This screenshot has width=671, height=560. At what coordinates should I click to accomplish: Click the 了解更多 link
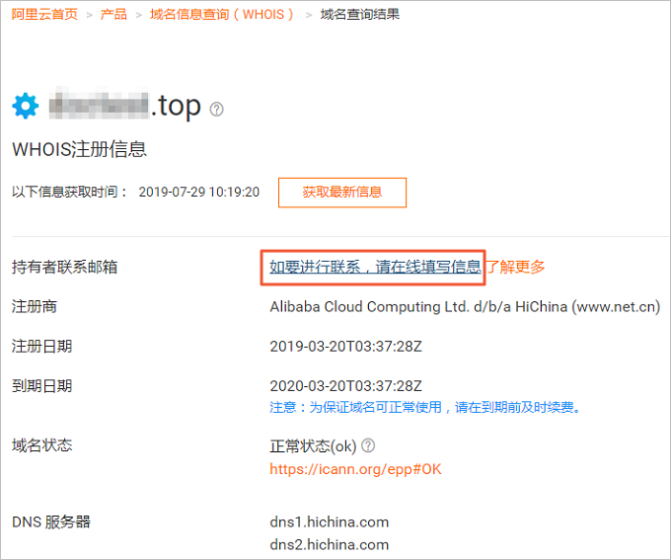click(516, 267)
